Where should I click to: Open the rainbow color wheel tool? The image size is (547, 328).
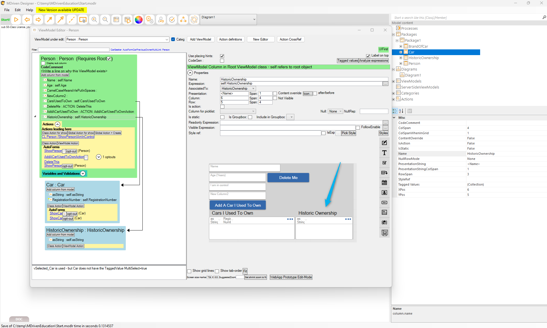(x=139, y=20)
